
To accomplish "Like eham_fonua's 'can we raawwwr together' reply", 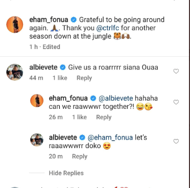I will point(176,102).
